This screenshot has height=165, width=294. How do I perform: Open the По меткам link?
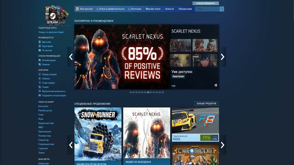tap(47, 50)
